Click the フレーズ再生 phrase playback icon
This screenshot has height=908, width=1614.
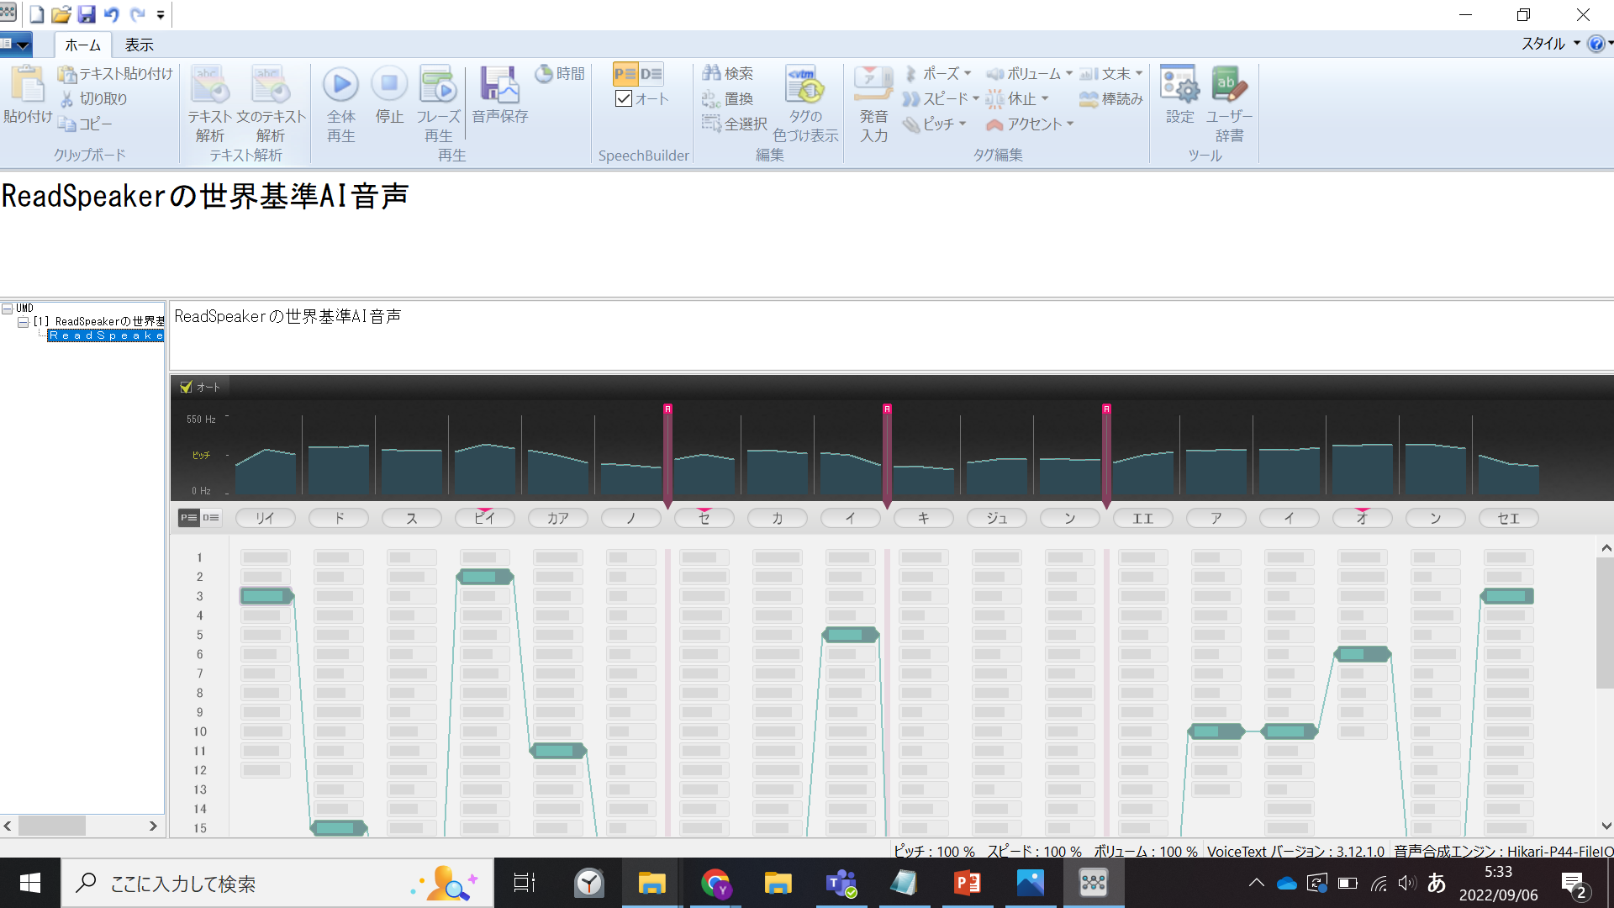pos(438,85)
